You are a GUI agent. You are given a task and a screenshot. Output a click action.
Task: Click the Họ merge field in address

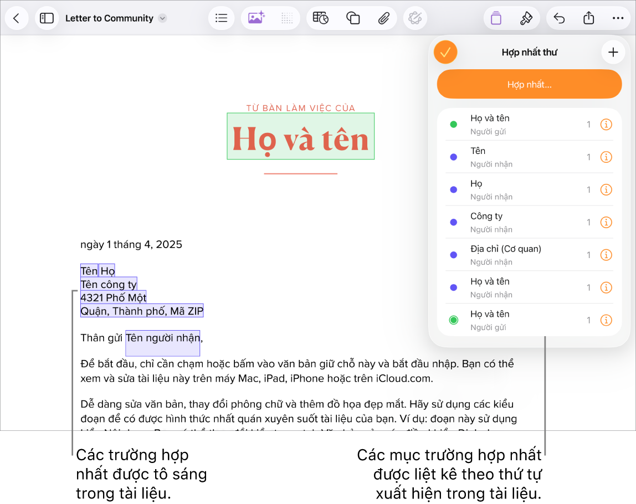click(x=107, y=270)
